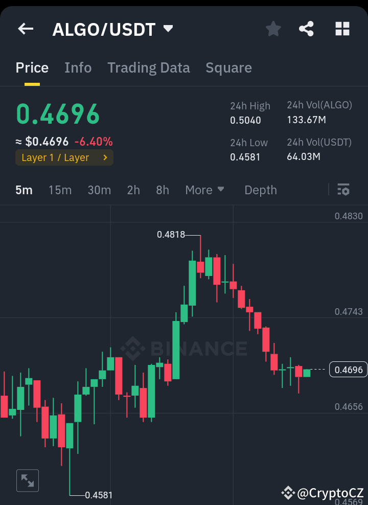Viewport: 368px width, 505px height.
Task: Switch to the Trading Data tab
Action: 148,67
